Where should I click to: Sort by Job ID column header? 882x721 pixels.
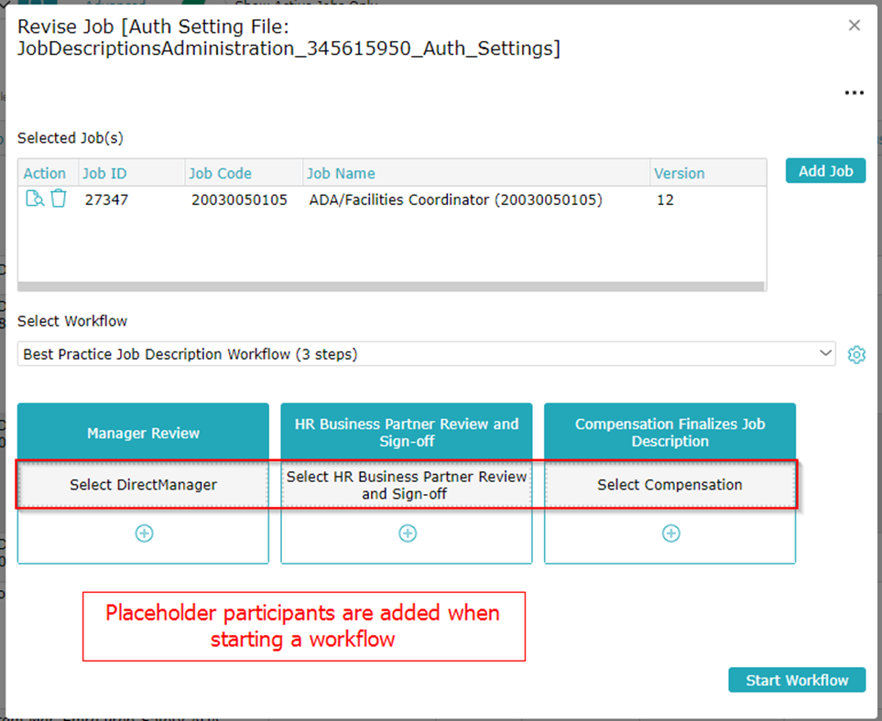pyautogui.click(x=104, y=173)
